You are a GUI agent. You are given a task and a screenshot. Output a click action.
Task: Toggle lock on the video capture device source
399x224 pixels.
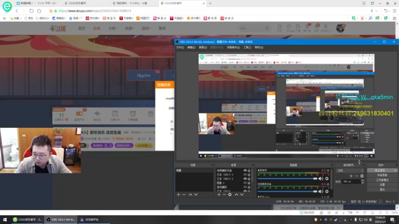(x=249, y=170)
